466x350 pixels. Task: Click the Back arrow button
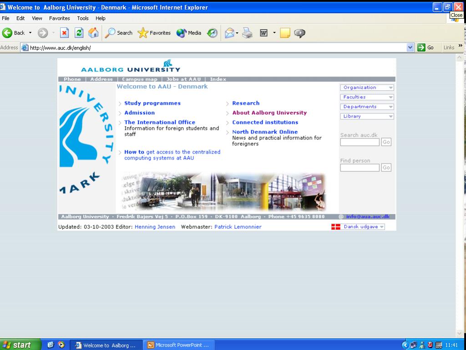pos(13,33)
